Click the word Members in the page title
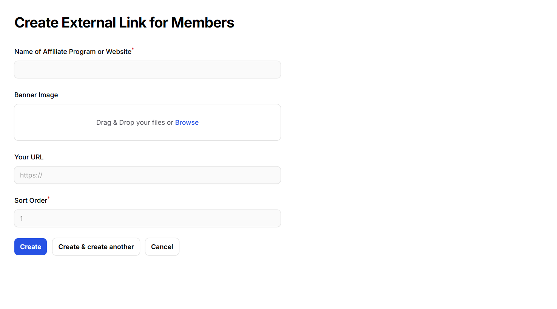Image resolution: width=557 pixels, height=309 pixels. click(x=202, y=23)
